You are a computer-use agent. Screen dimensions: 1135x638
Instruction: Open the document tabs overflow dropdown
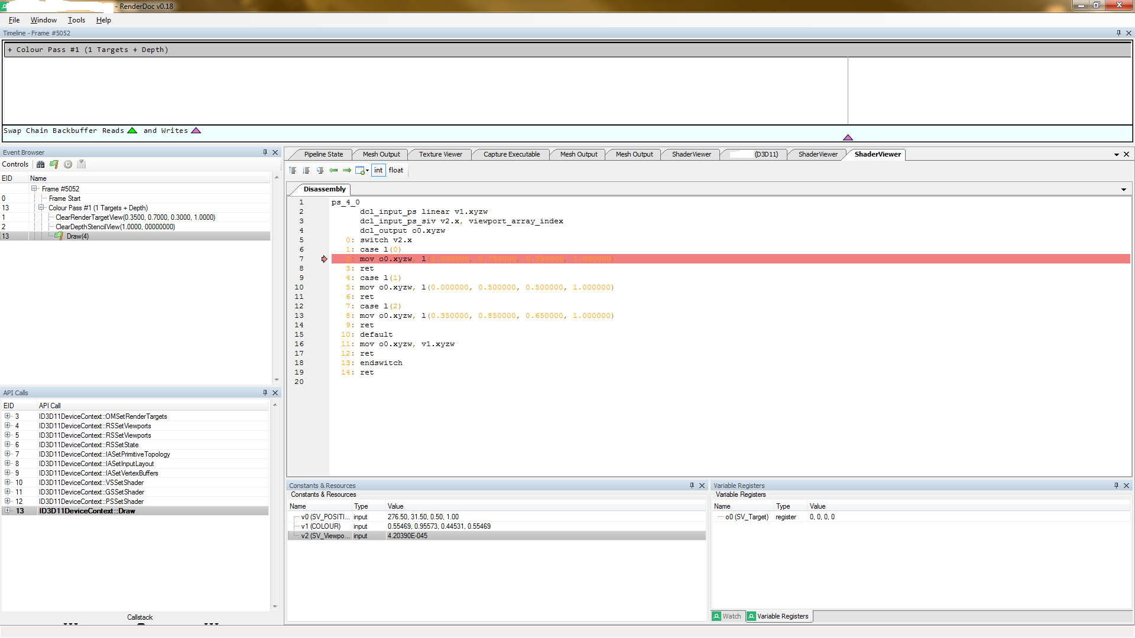tap(1117, 155)
